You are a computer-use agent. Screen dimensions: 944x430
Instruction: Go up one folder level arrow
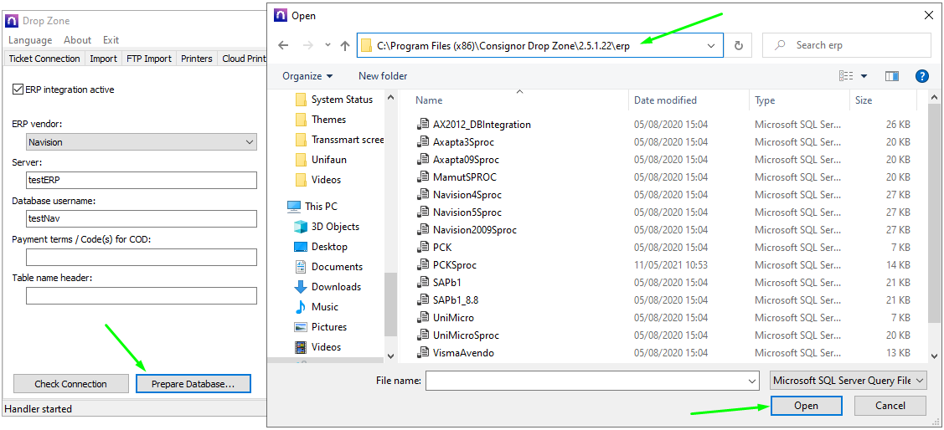[345, 46]
